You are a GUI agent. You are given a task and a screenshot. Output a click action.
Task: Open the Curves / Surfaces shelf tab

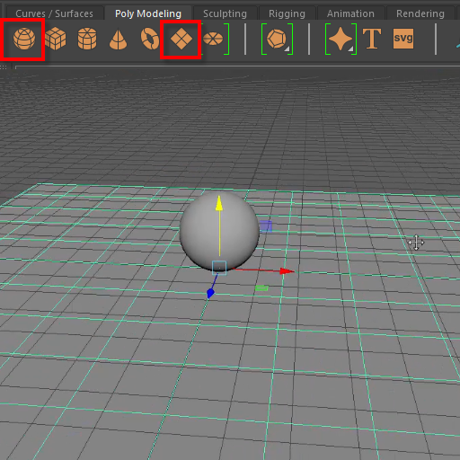tap(54, 13)
